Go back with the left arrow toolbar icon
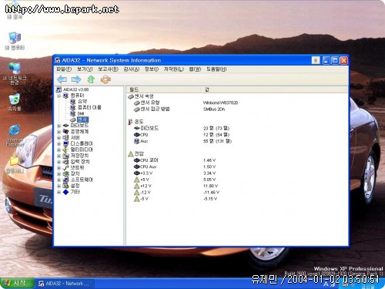The image size is (385, 289). (62, 79)
